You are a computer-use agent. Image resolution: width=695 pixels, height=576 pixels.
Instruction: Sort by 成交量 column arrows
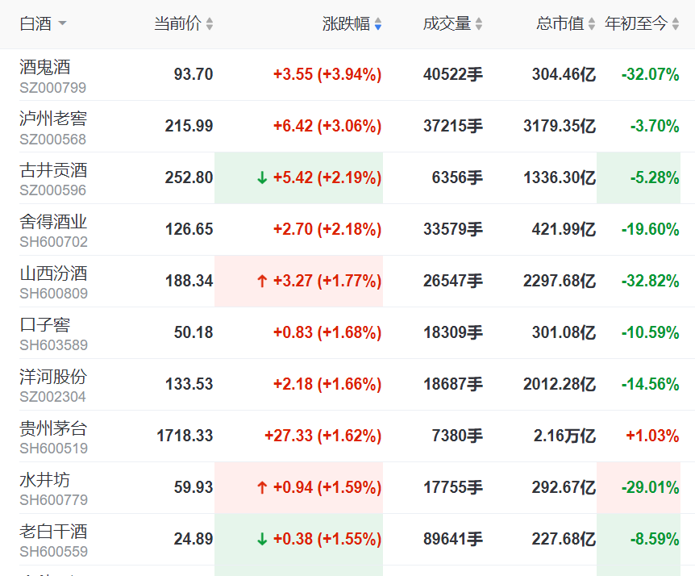[x=479, y=24]
